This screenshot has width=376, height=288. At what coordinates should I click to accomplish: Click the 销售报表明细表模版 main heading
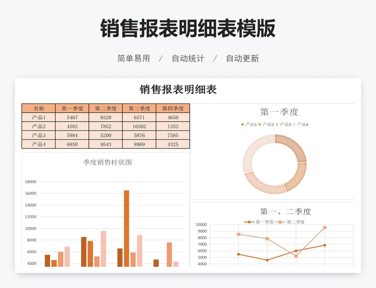pyautogui.click(x=188, y=28)
